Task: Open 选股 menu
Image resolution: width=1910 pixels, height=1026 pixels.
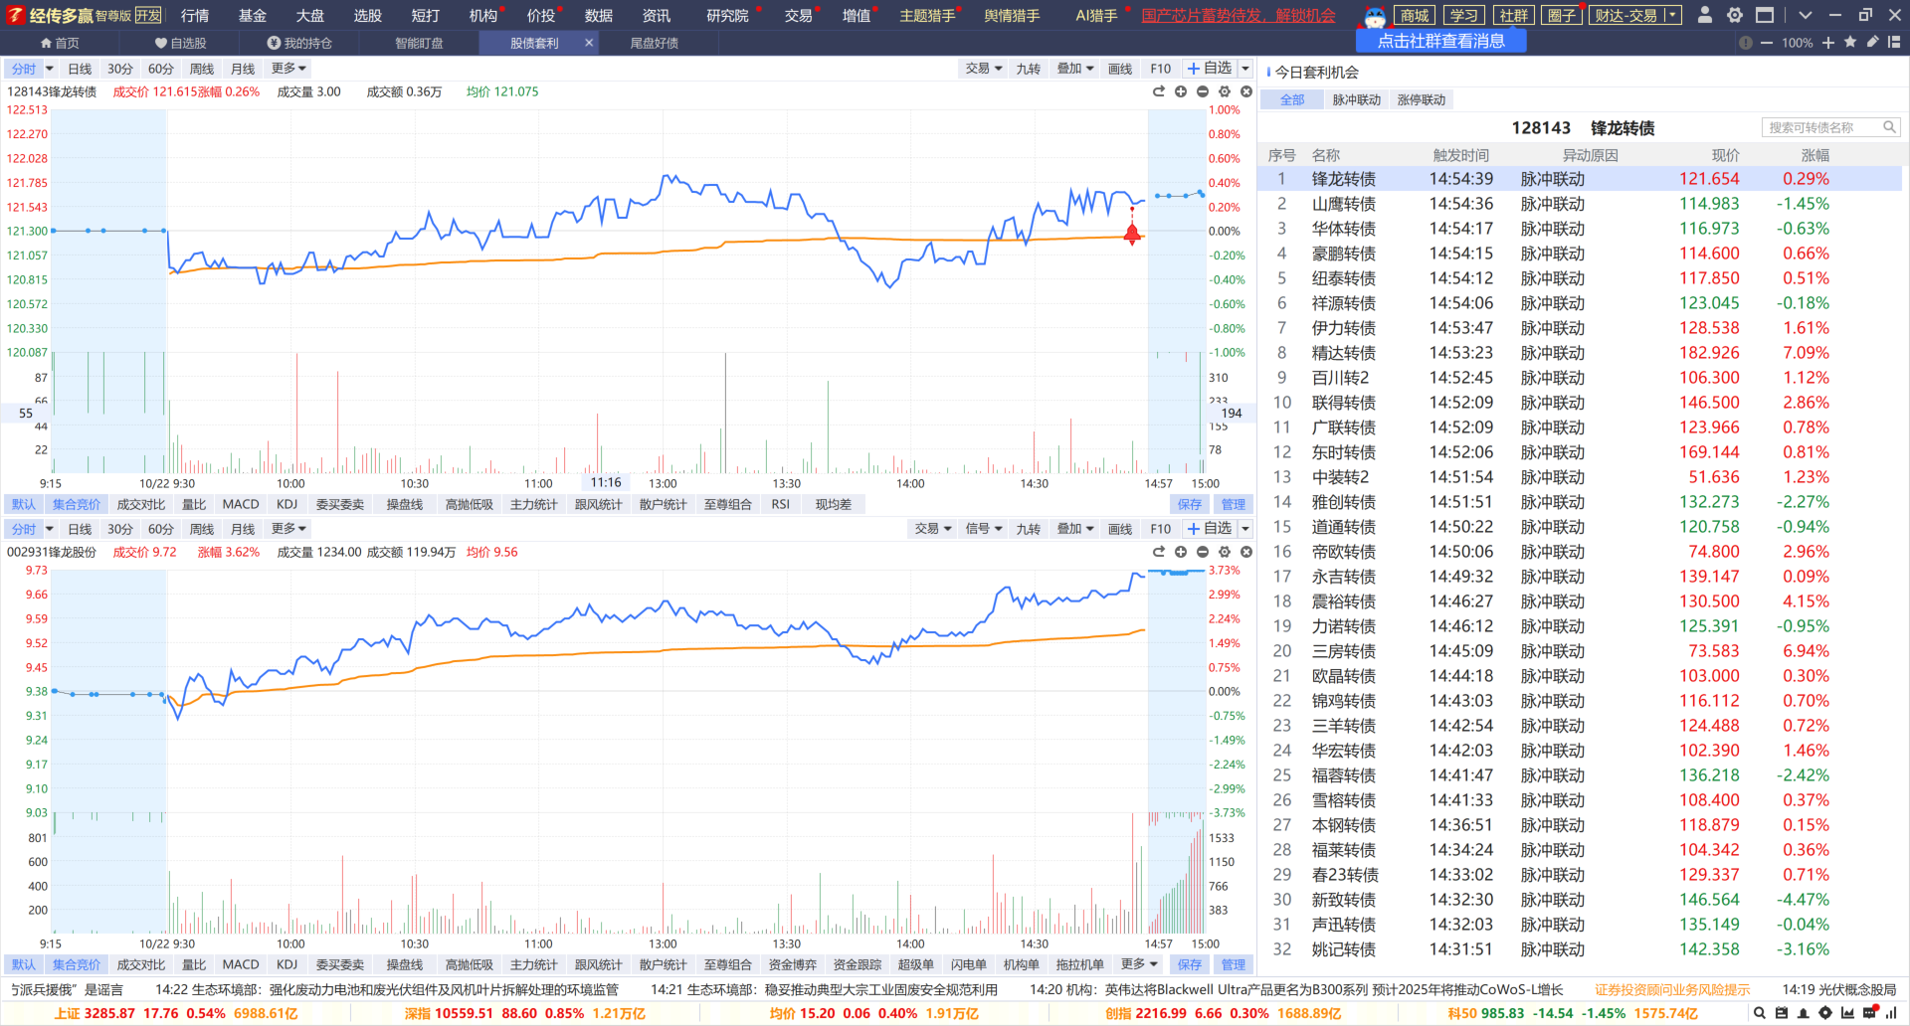Action: 367,15
